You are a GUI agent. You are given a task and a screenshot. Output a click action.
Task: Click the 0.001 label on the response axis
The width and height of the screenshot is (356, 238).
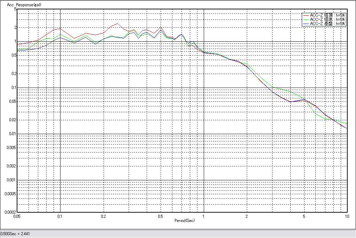pyautogui.click(x=12, y=180)
